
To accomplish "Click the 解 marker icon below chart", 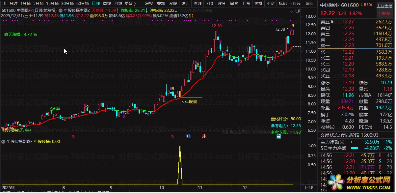I will tap(278, 136).
